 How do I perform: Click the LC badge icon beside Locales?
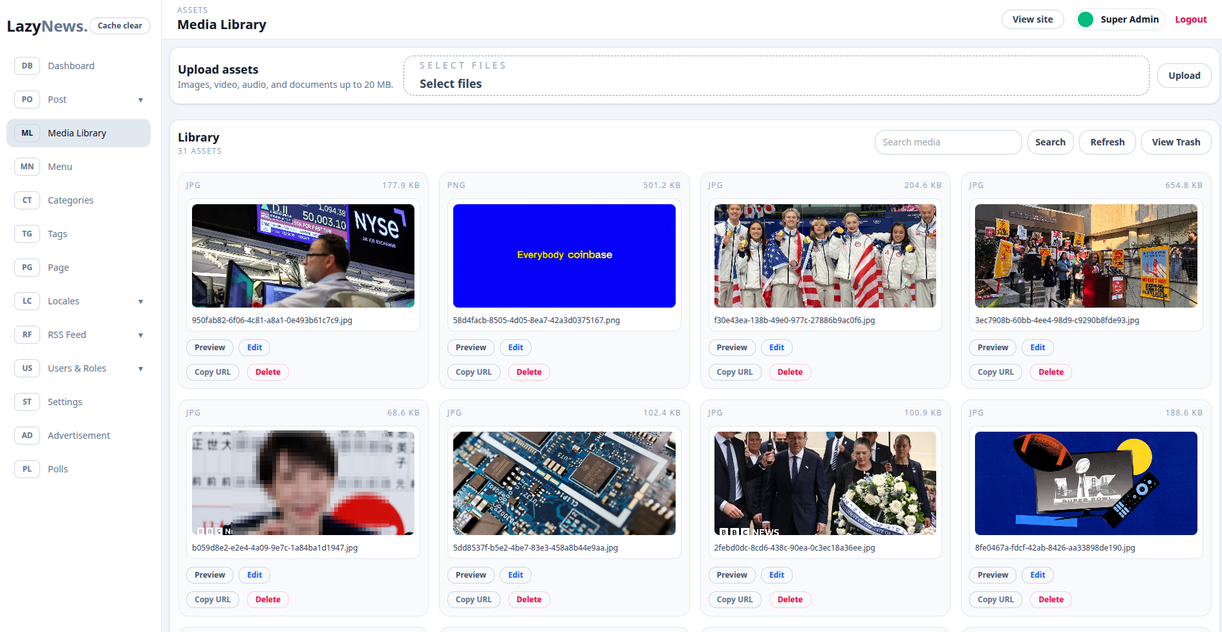(x=27, y=301)
